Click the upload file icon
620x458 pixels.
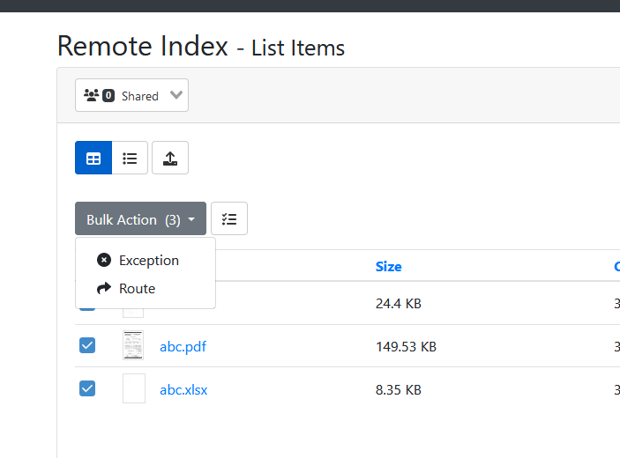(x=170, y=159)
